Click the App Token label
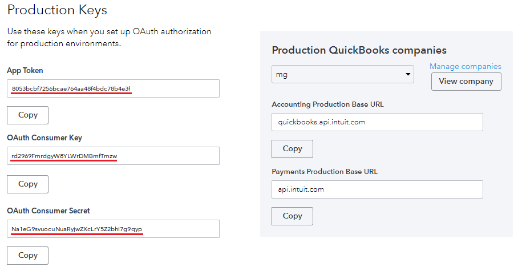Screen dimensions: 518x271 (x=25, y=70)
